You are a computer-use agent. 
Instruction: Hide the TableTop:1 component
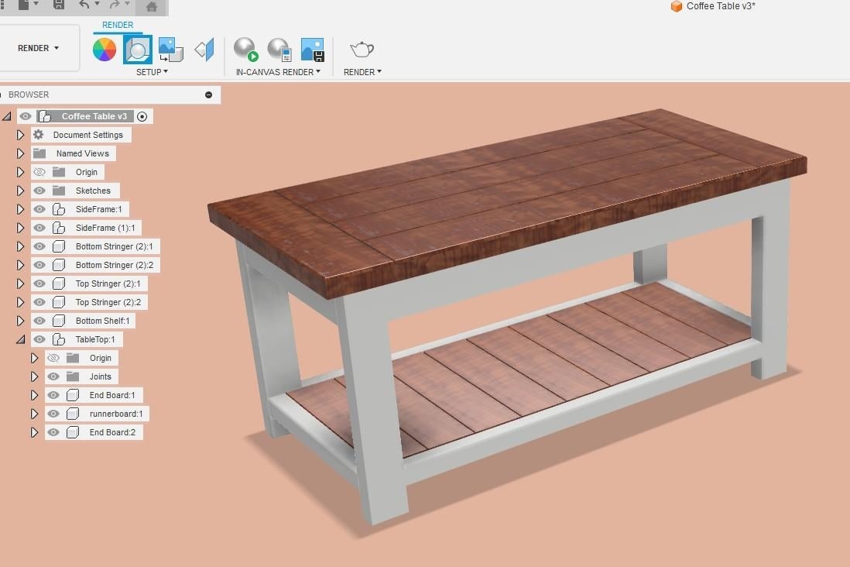[x=39, y=339]
